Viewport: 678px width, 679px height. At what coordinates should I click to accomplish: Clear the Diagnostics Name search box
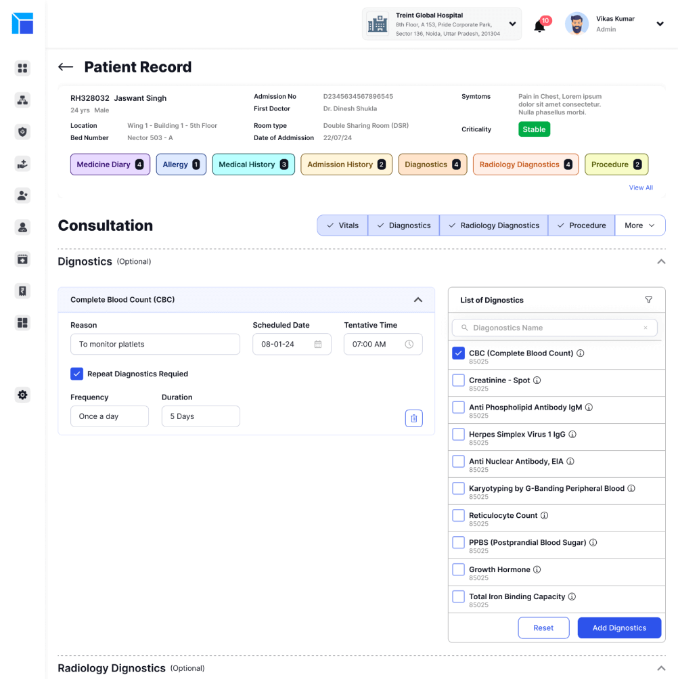(x=646, y=328)
